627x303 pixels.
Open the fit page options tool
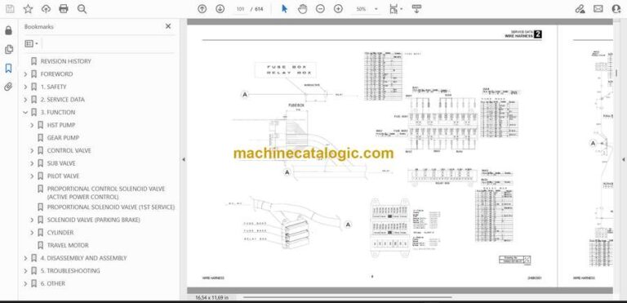click(x=394, y=9)
